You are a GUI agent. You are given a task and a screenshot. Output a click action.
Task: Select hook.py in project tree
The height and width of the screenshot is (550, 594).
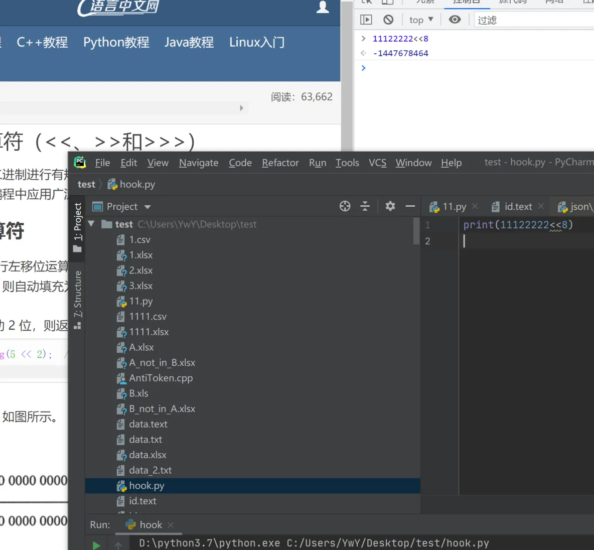pos(253,486)
